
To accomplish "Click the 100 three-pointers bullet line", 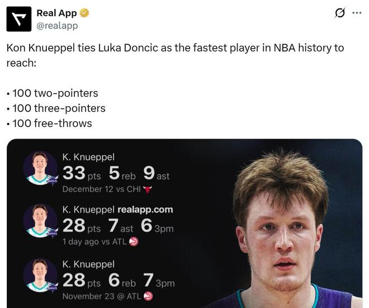I will [x=56, y=108].
